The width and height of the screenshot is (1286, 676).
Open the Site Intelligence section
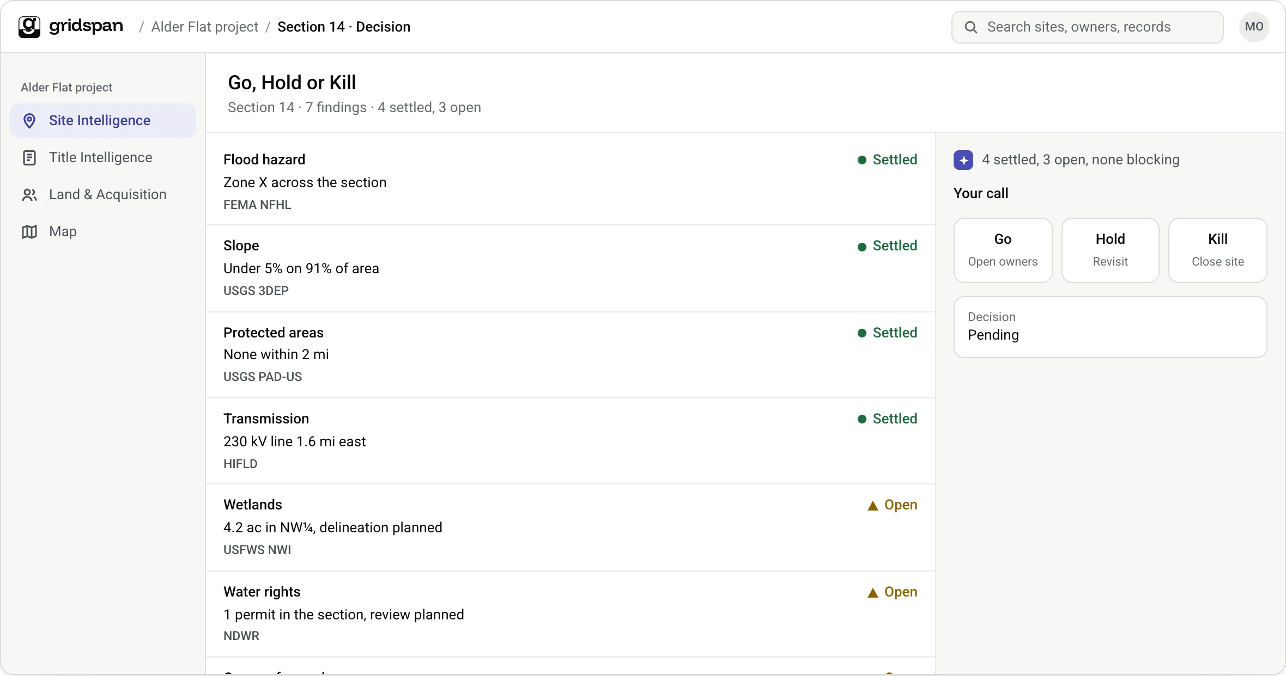(103, 120)
